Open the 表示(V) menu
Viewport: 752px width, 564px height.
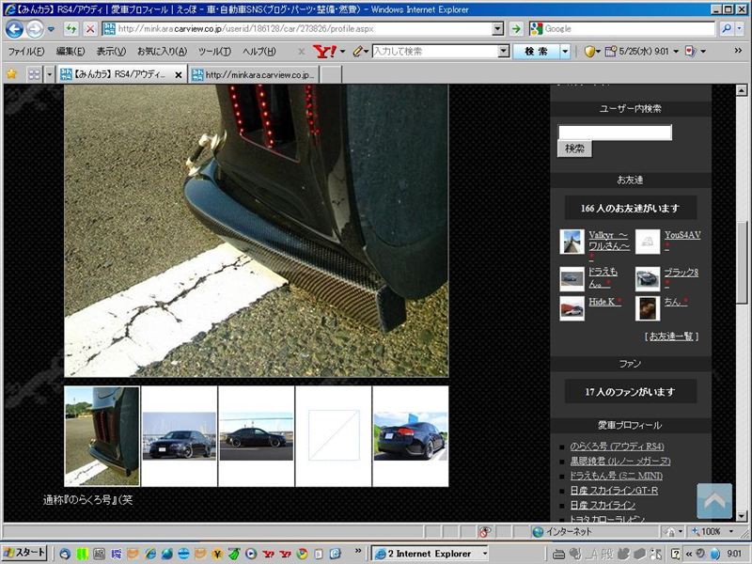[x=111, y=51]
